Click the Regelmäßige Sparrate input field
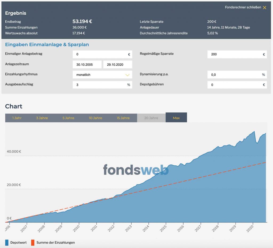 click(x=237, y=54)
